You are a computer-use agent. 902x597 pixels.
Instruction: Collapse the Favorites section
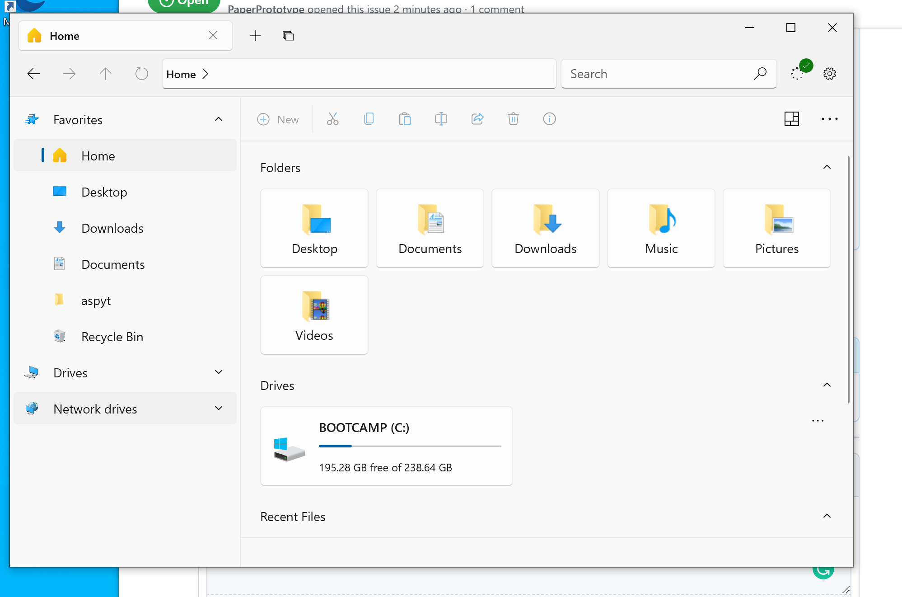tap(218, 119)
